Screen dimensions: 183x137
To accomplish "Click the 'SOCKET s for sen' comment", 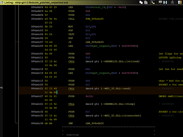I will 171,85.
